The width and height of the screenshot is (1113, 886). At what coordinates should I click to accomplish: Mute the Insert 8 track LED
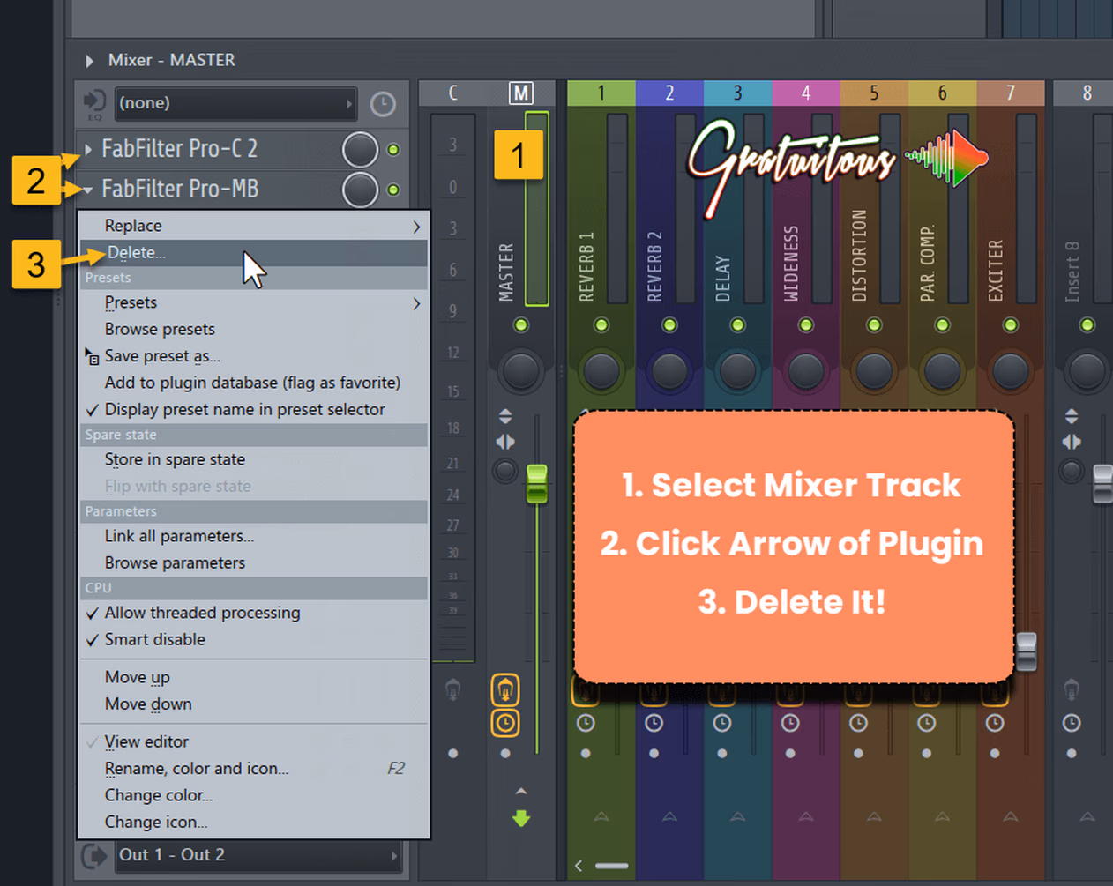[x=1087, y=325]
